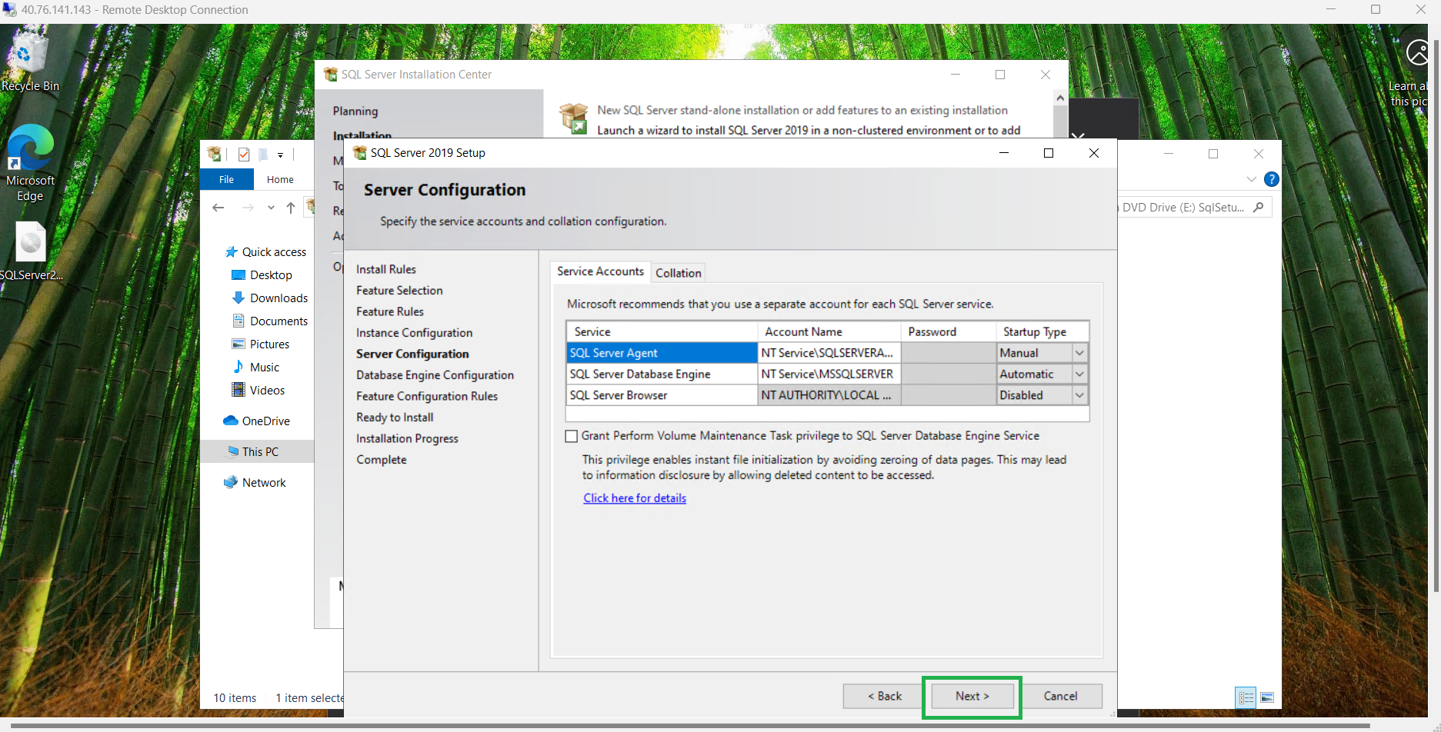This screenshot has width=1441, height=732.
Task: Switch to large icons view icon
Action: coord(1267,697)
